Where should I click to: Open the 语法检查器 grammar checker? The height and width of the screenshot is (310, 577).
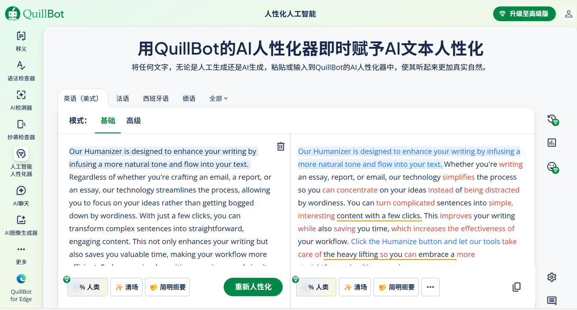pyautogui.click(x=21, y=71)
